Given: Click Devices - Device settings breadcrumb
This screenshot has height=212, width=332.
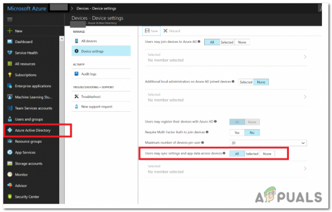Looking at the screenshot, I should [96, 8].
